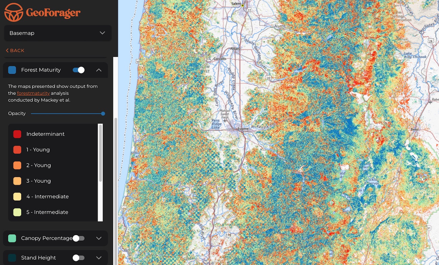Click the red Indeterminant legend swatch
Viewport: 439px width, 265px height.
(17, 134)
